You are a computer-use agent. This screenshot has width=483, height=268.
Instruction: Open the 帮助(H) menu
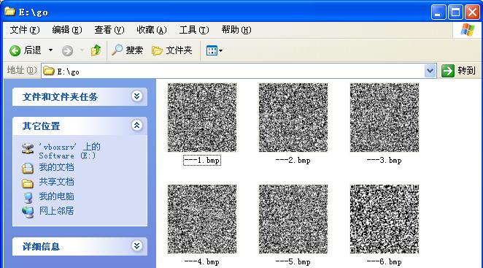[x=236, y=30]
